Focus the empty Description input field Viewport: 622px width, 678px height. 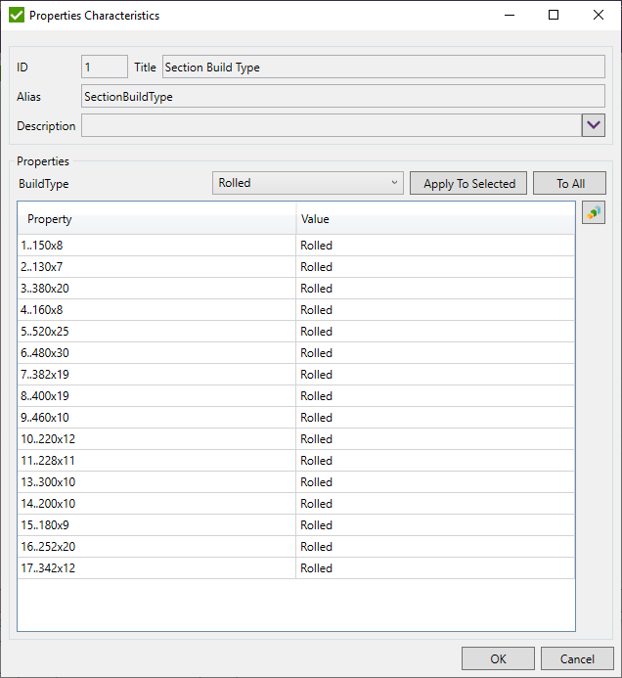(x=331, y=126)
